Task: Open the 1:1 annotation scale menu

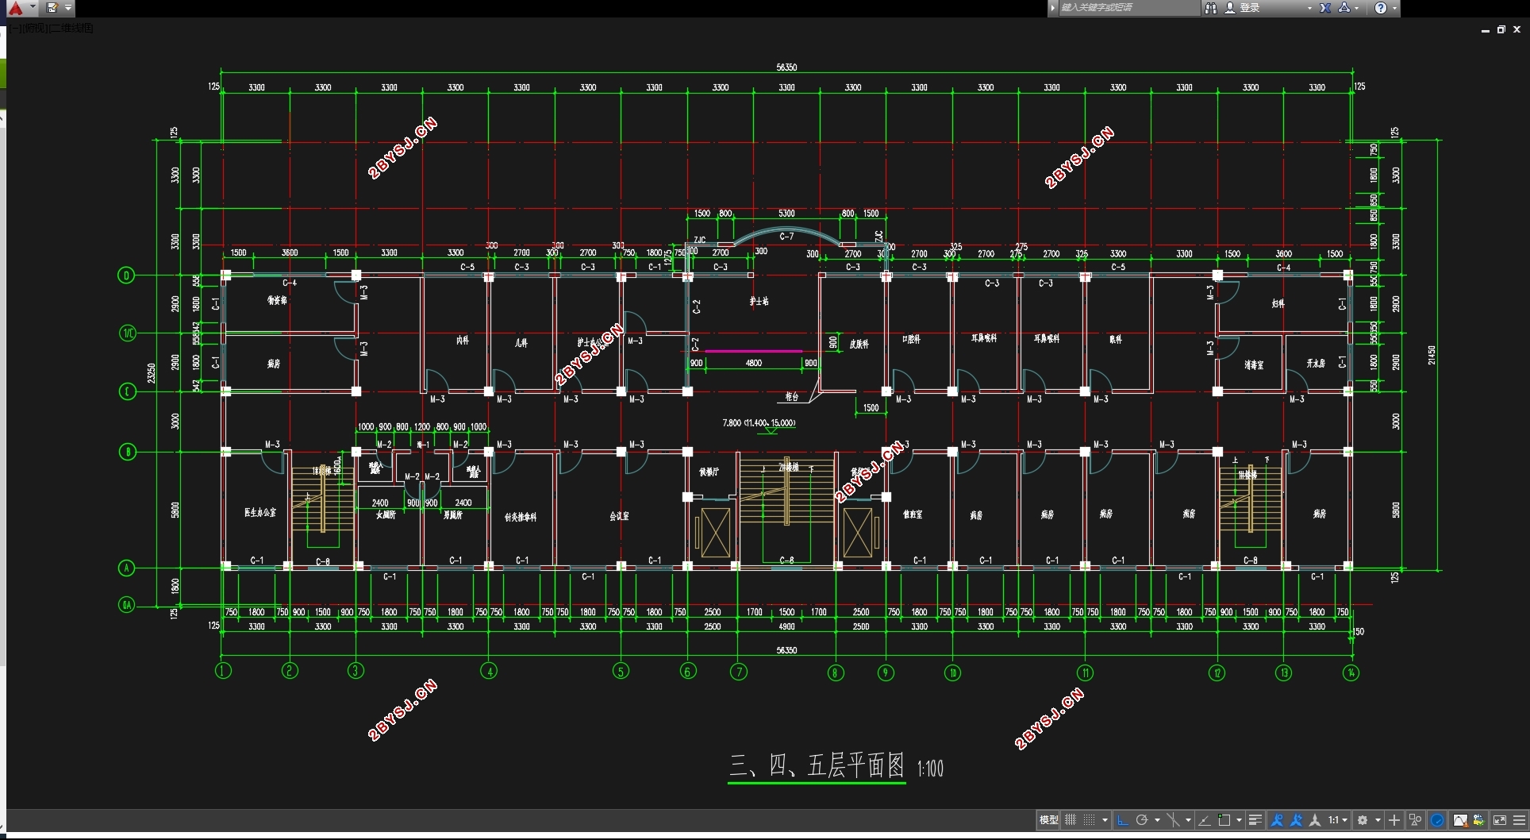Action: coord(1337,820)
